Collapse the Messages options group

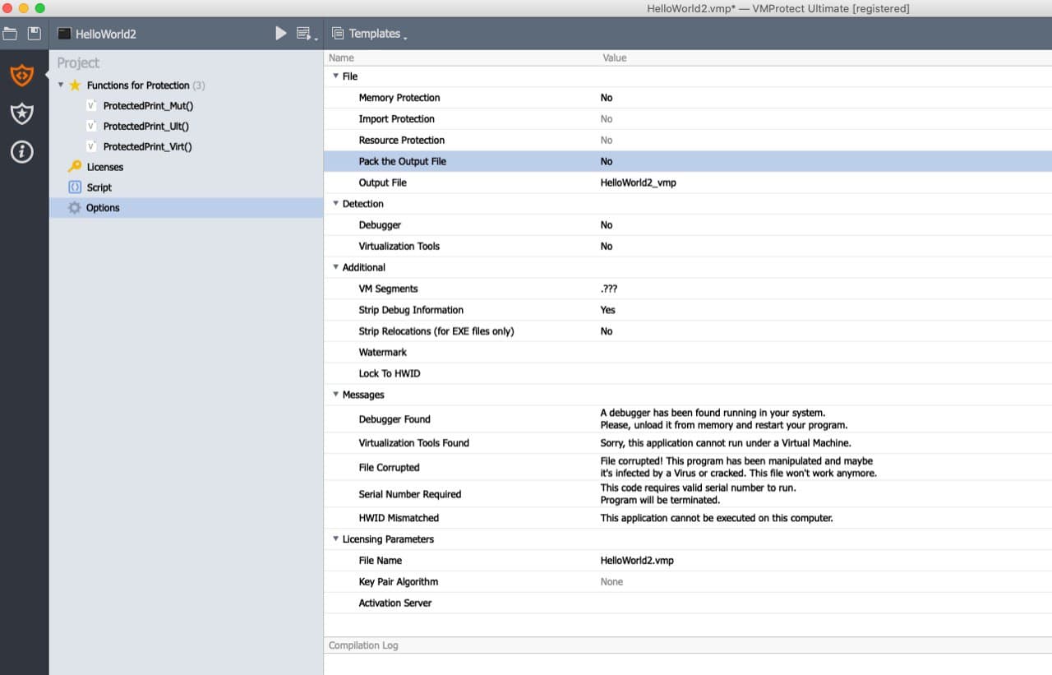335,394
